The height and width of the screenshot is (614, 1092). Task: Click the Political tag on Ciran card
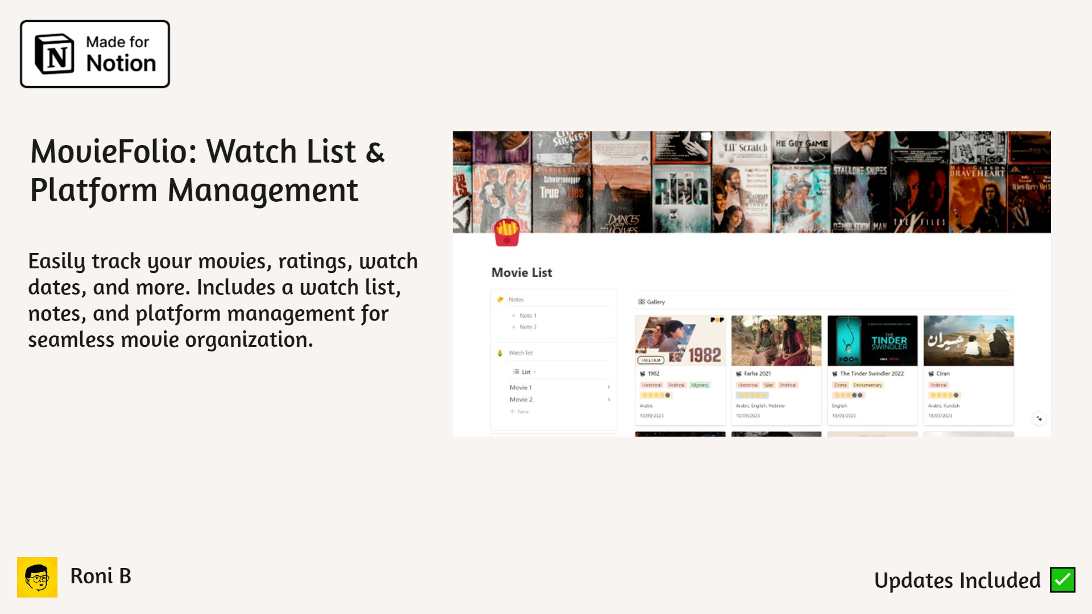tap(938, 385)
